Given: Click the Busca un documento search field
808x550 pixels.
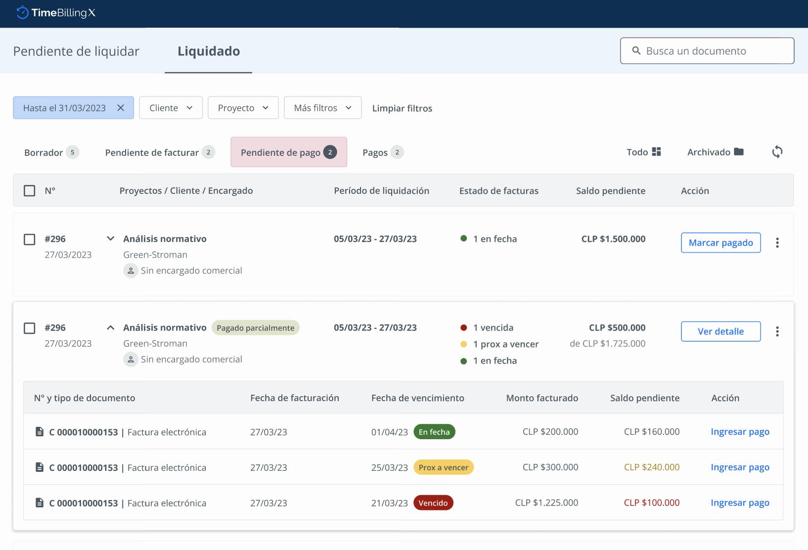Looking at the screenshot, I should [707, 51].
